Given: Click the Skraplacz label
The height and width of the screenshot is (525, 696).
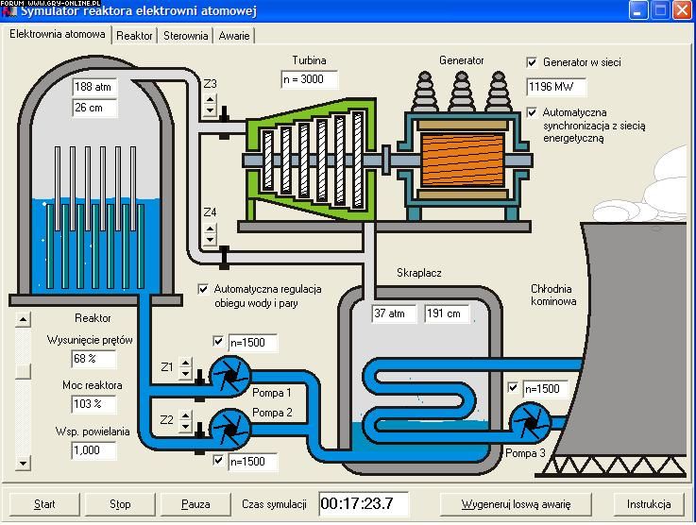Looking at the screenshot, I should point(419,273).
